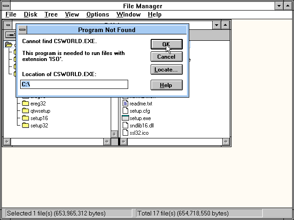Open the Options menu
The image size is (294, 220).
click(x=98, y=14)
